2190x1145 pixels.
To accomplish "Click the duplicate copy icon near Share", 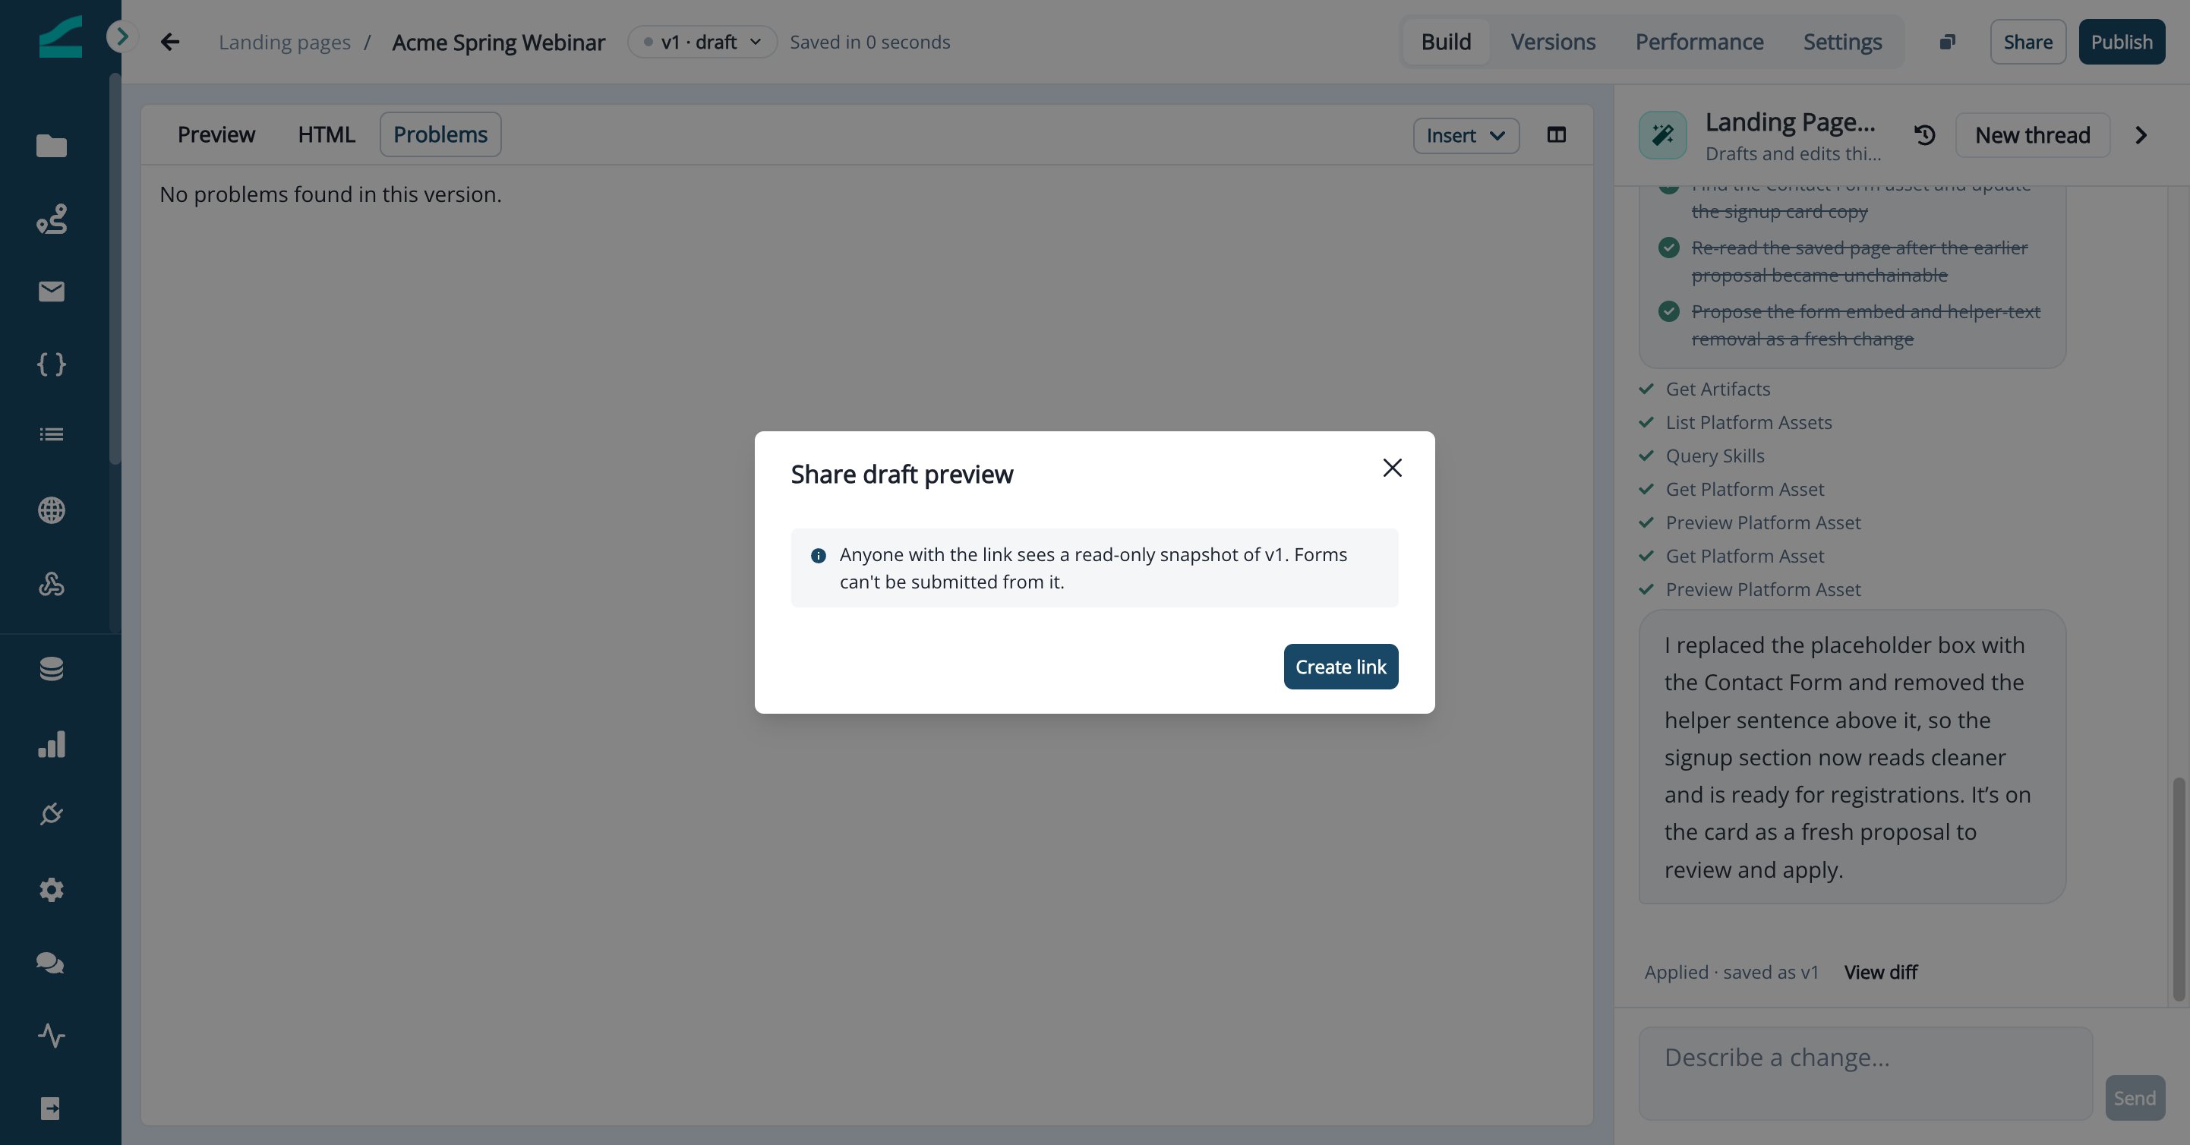I will [x=1947, y=42].
